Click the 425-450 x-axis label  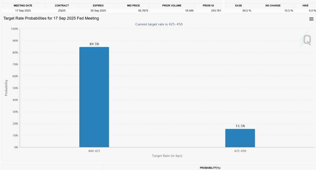(240, 151)
